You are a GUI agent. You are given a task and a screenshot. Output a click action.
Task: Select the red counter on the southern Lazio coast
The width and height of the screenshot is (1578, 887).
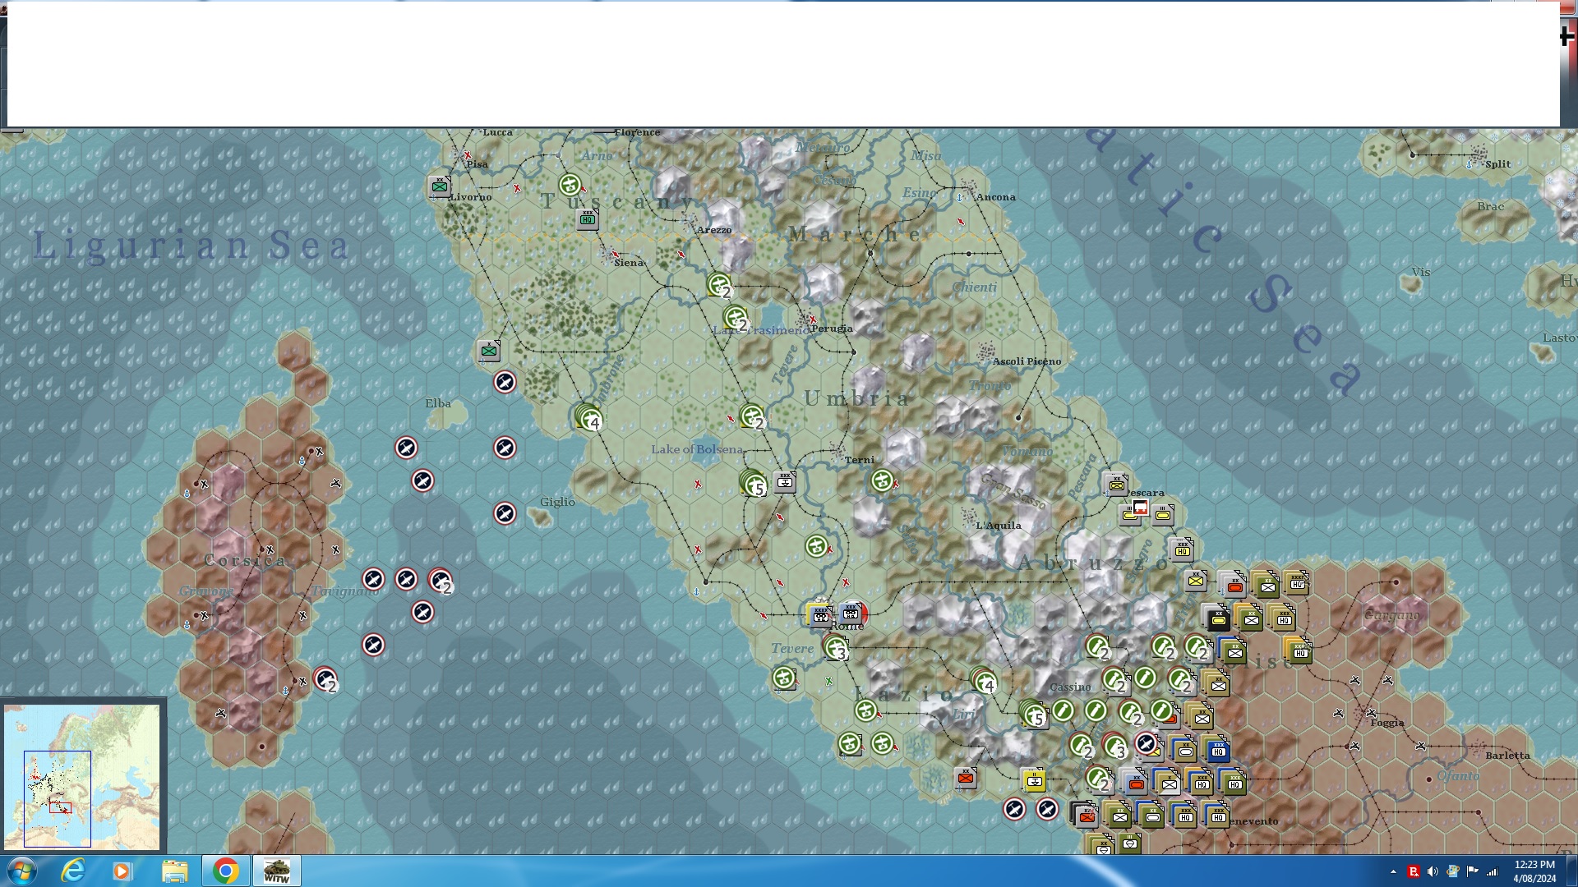pos(966,777)
